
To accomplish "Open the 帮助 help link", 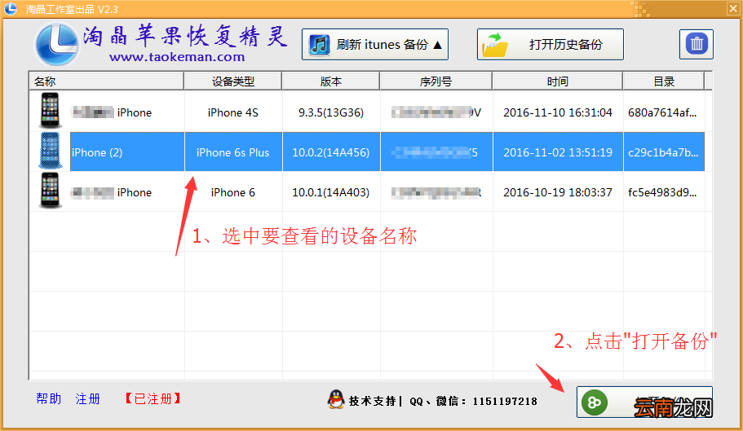I will pos(49,399).
